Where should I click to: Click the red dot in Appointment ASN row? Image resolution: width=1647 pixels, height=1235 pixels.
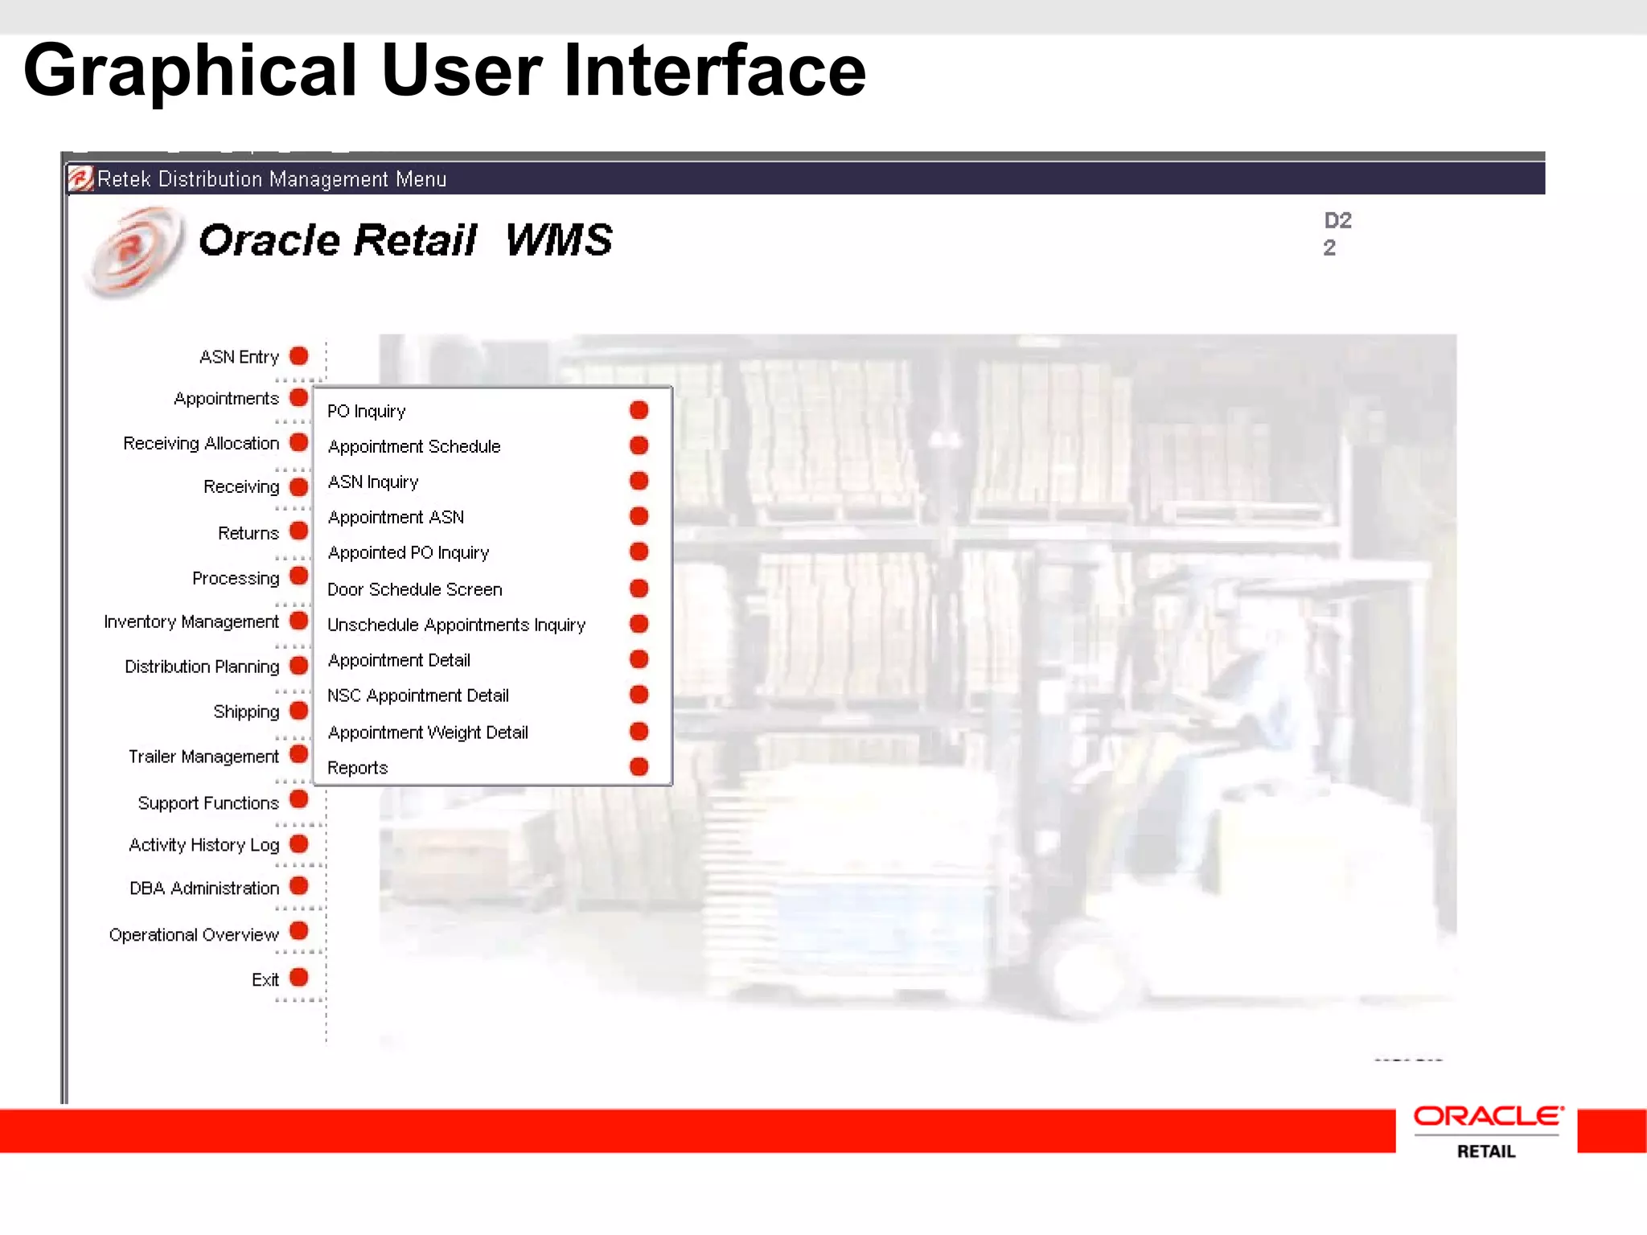pyautogui.click(x=639, y=516)
